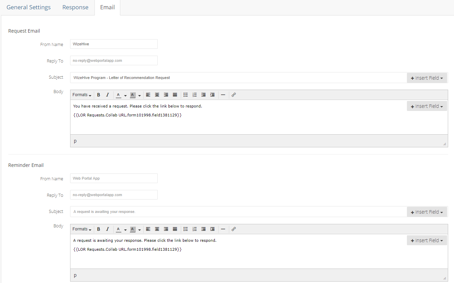Toggle Italic in Request Email body toolbar
The width and height of the screenshot is (454, 283).
(107, 95)
